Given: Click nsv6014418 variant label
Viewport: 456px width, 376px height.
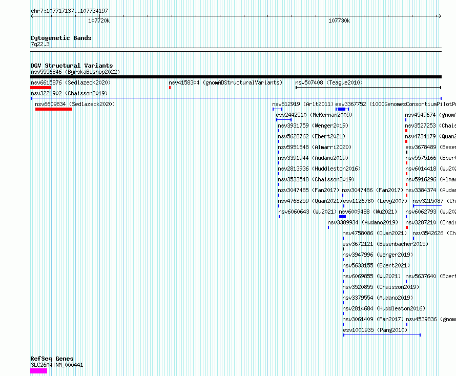Looking at the screenshot, I should (x=431, y=169).
